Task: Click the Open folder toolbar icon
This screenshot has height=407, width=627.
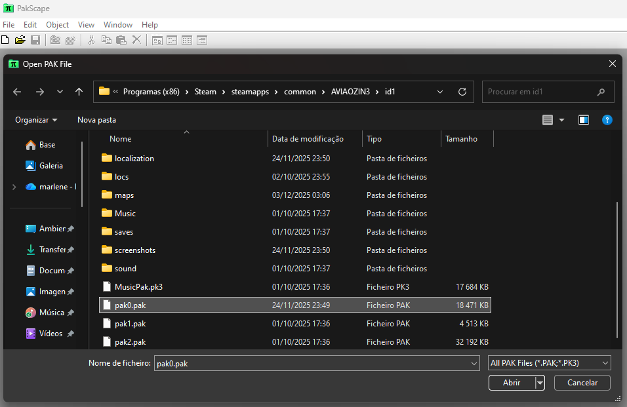Action: (x=20, y=40)
